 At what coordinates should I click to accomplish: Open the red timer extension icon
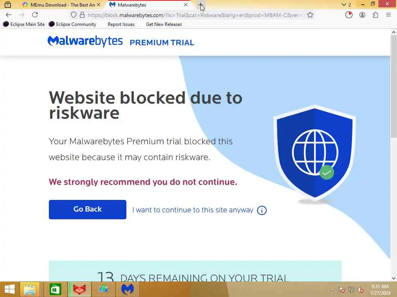coord(349,15)
